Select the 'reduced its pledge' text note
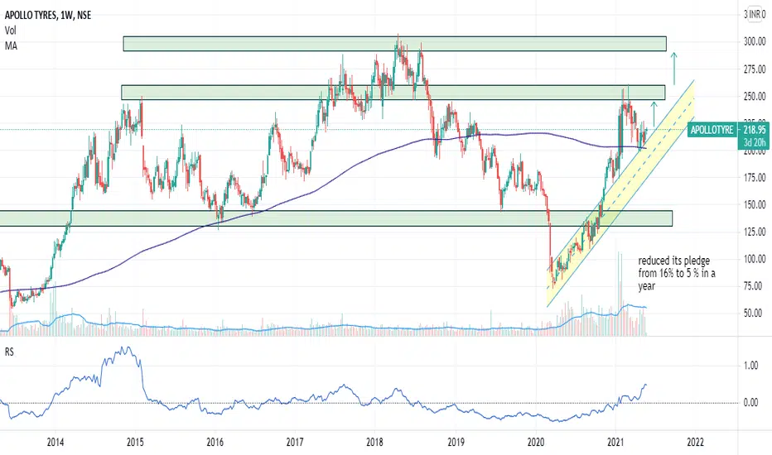Screen dimensions: 772x455 [677, 274]
